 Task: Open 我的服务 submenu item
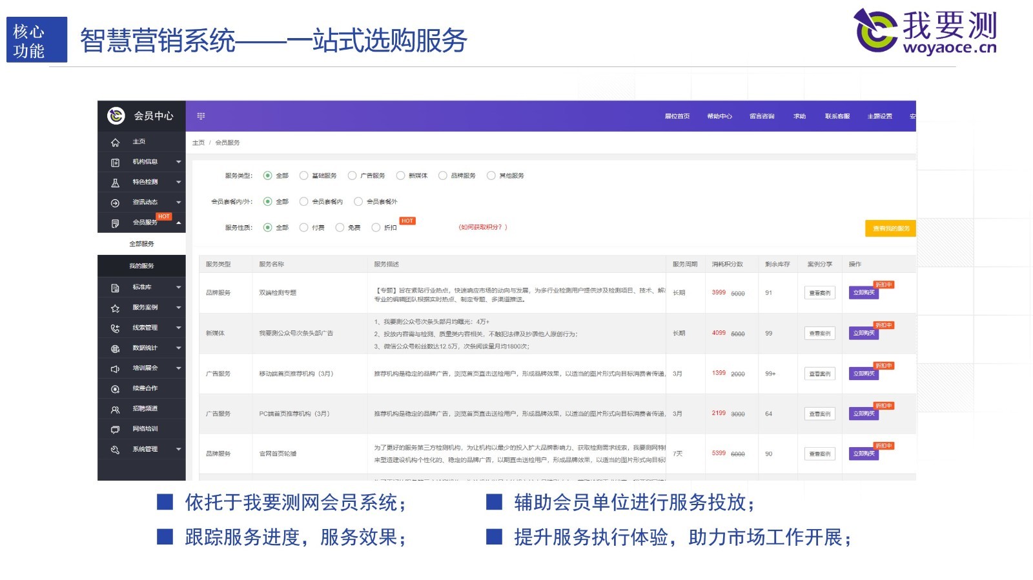point(141,266)
